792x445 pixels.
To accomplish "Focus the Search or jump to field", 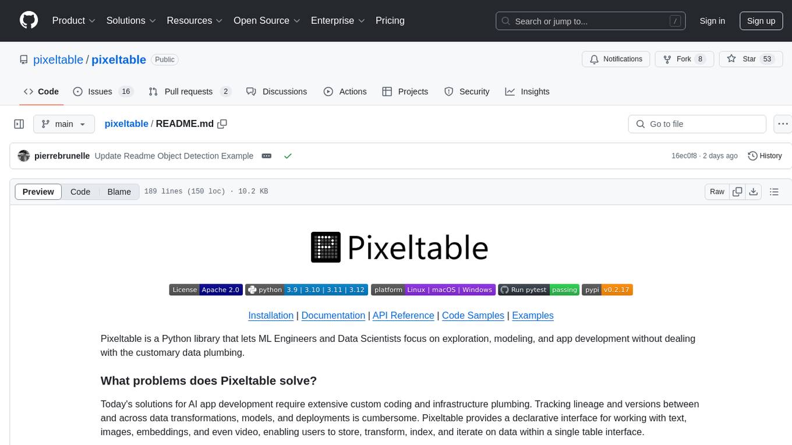I will click(x=591, y=21).
